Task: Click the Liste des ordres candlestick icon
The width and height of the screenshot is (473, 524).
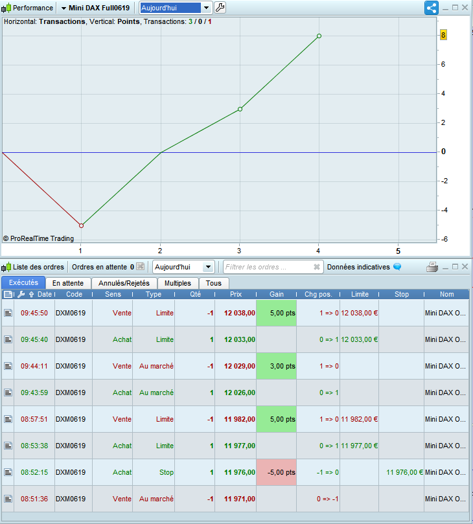Action: pos(6,267)
